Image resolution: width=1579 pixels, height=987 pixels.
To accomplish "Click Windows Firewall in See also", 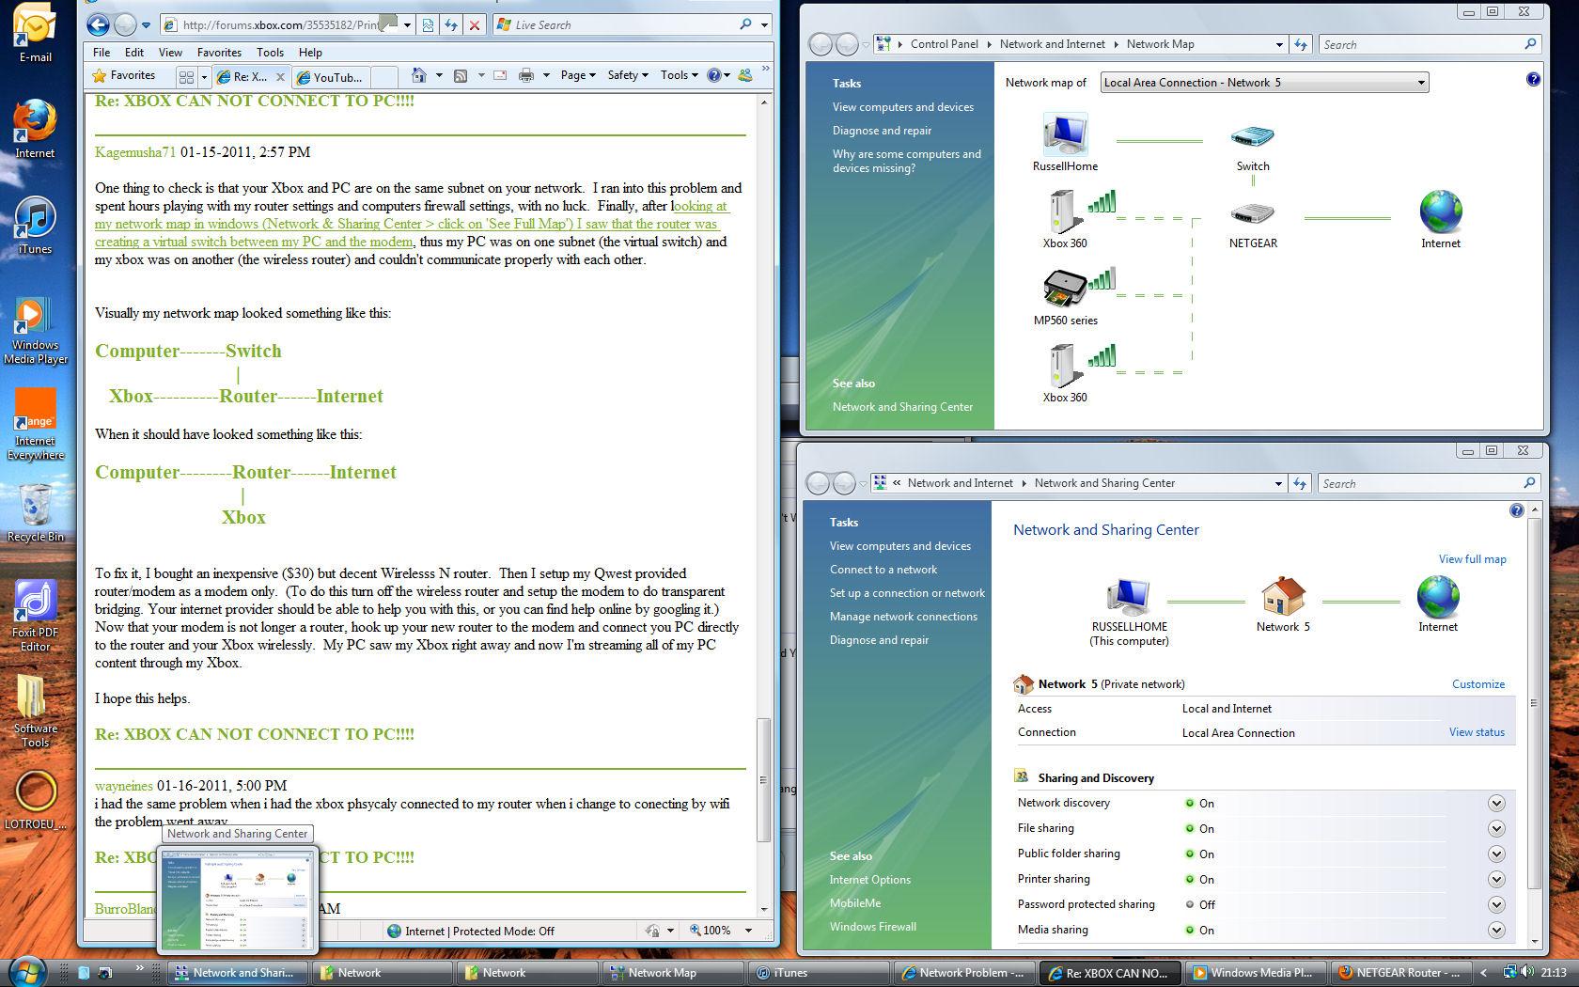I will (872, 927).
